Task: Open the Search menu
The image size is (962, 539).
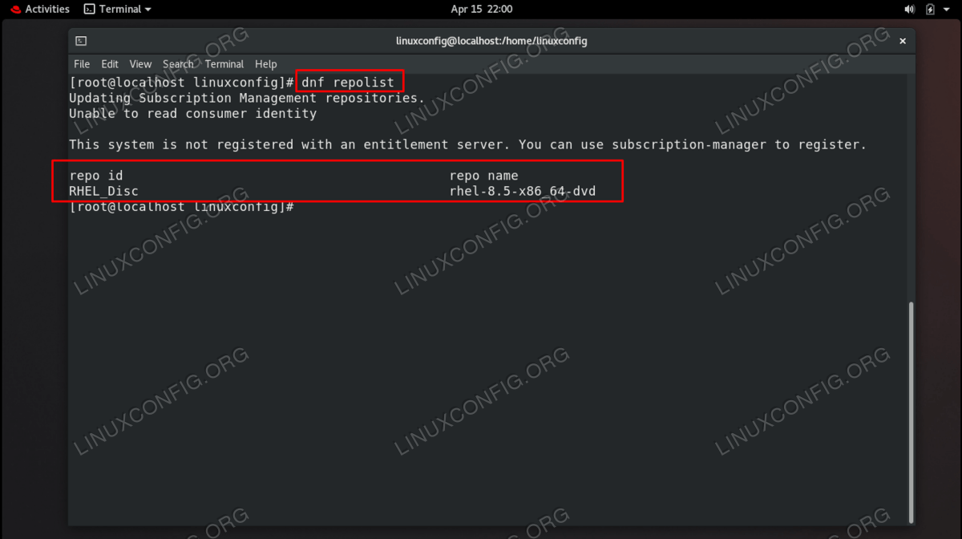Action: point(178,64)
